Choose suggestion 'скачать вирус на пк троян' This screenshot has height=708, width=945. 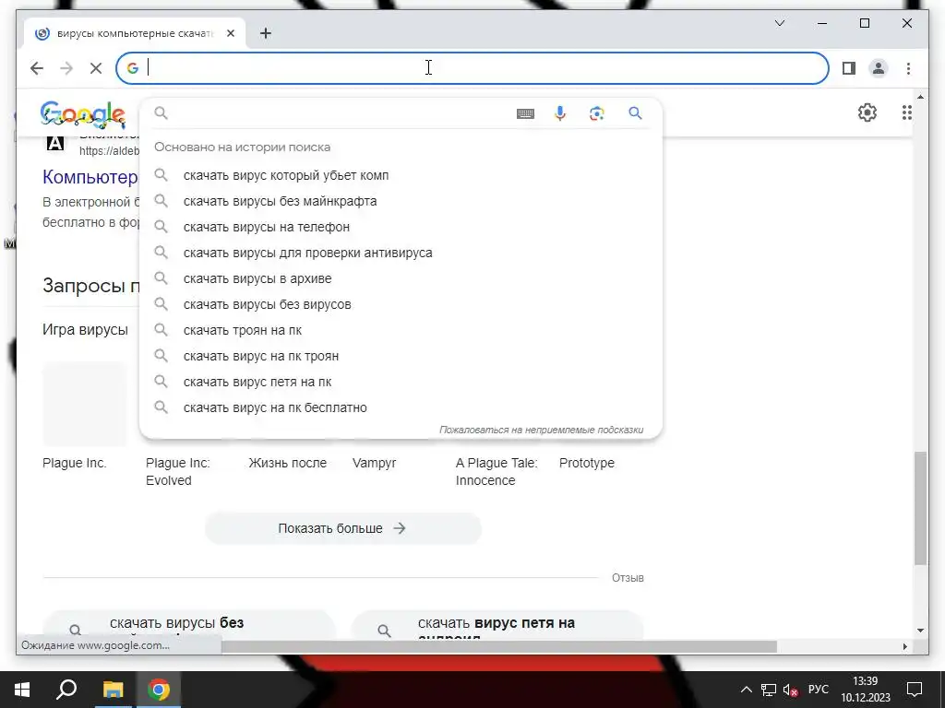point(401,357)
